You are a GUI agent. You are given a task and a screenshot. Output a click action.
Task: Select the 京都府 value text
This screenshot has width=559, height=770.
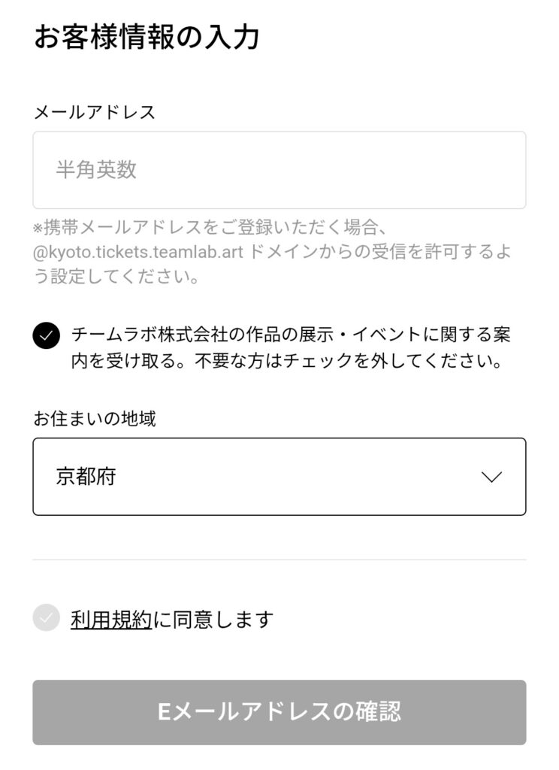pos(86,477)
